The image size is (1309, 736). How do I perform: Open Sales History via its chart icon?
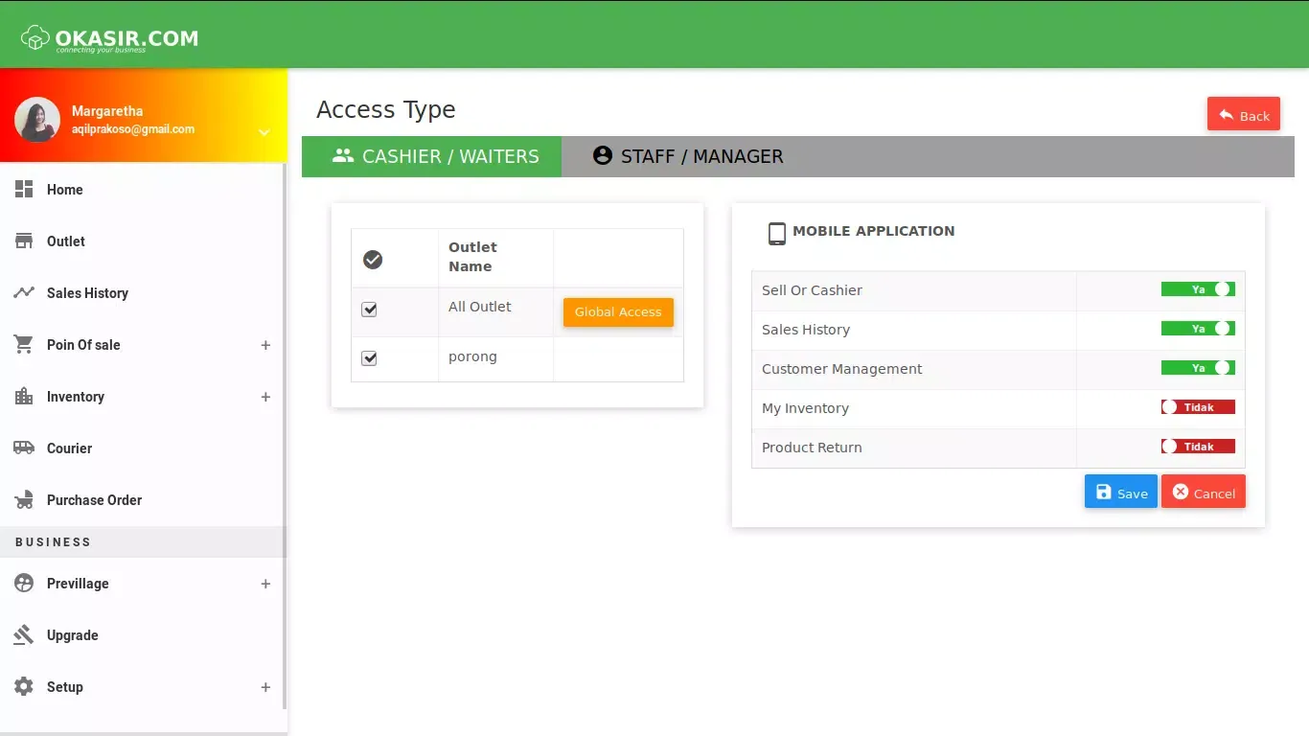(24, 293)
